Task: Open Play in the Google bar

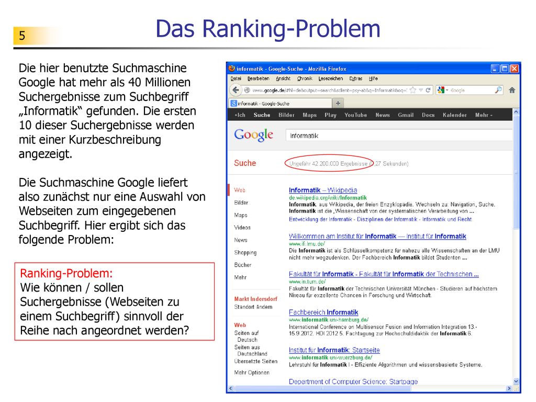Action: (331, 115)
